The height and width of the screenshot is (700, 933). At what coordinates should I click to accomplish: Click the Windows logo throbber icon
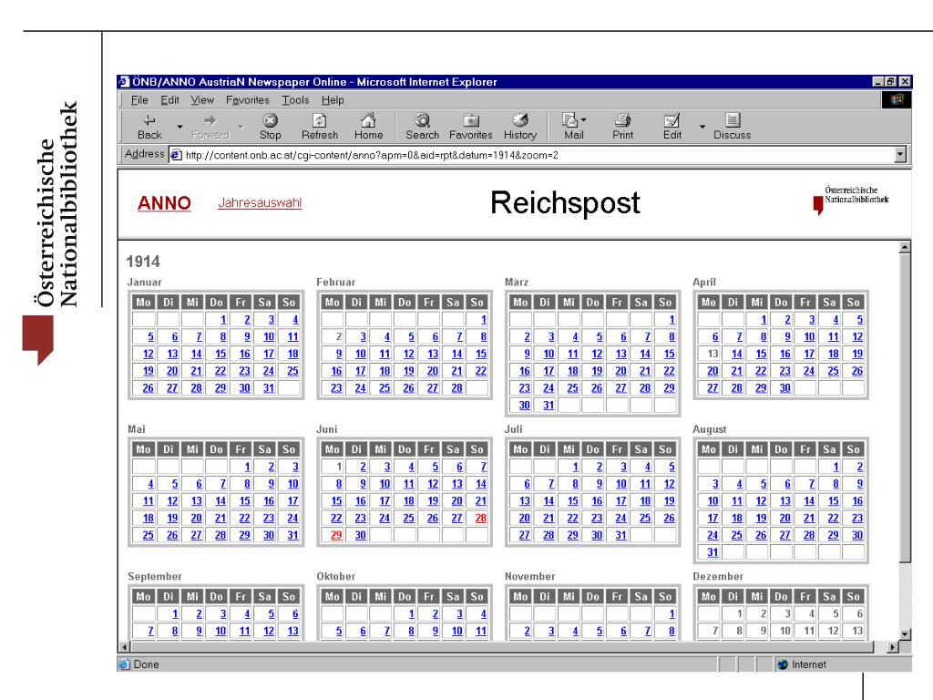[897, 99]
